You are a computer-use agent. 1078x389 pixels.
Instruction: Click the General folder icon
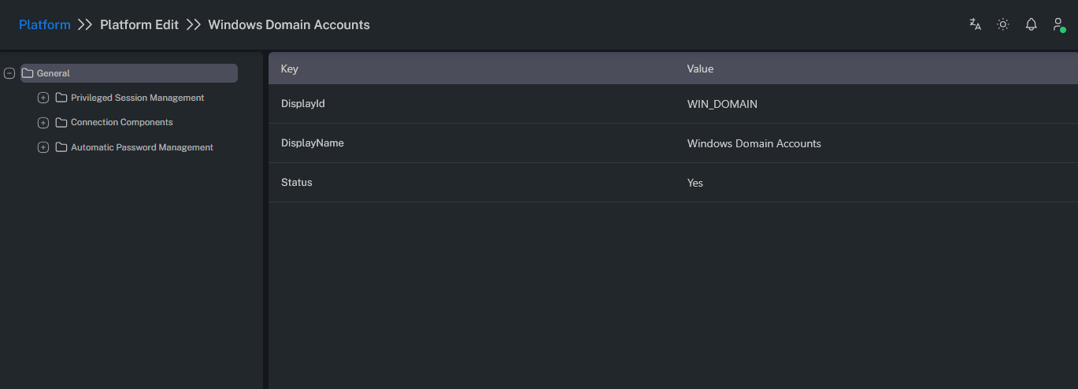[x=28, y=73]
